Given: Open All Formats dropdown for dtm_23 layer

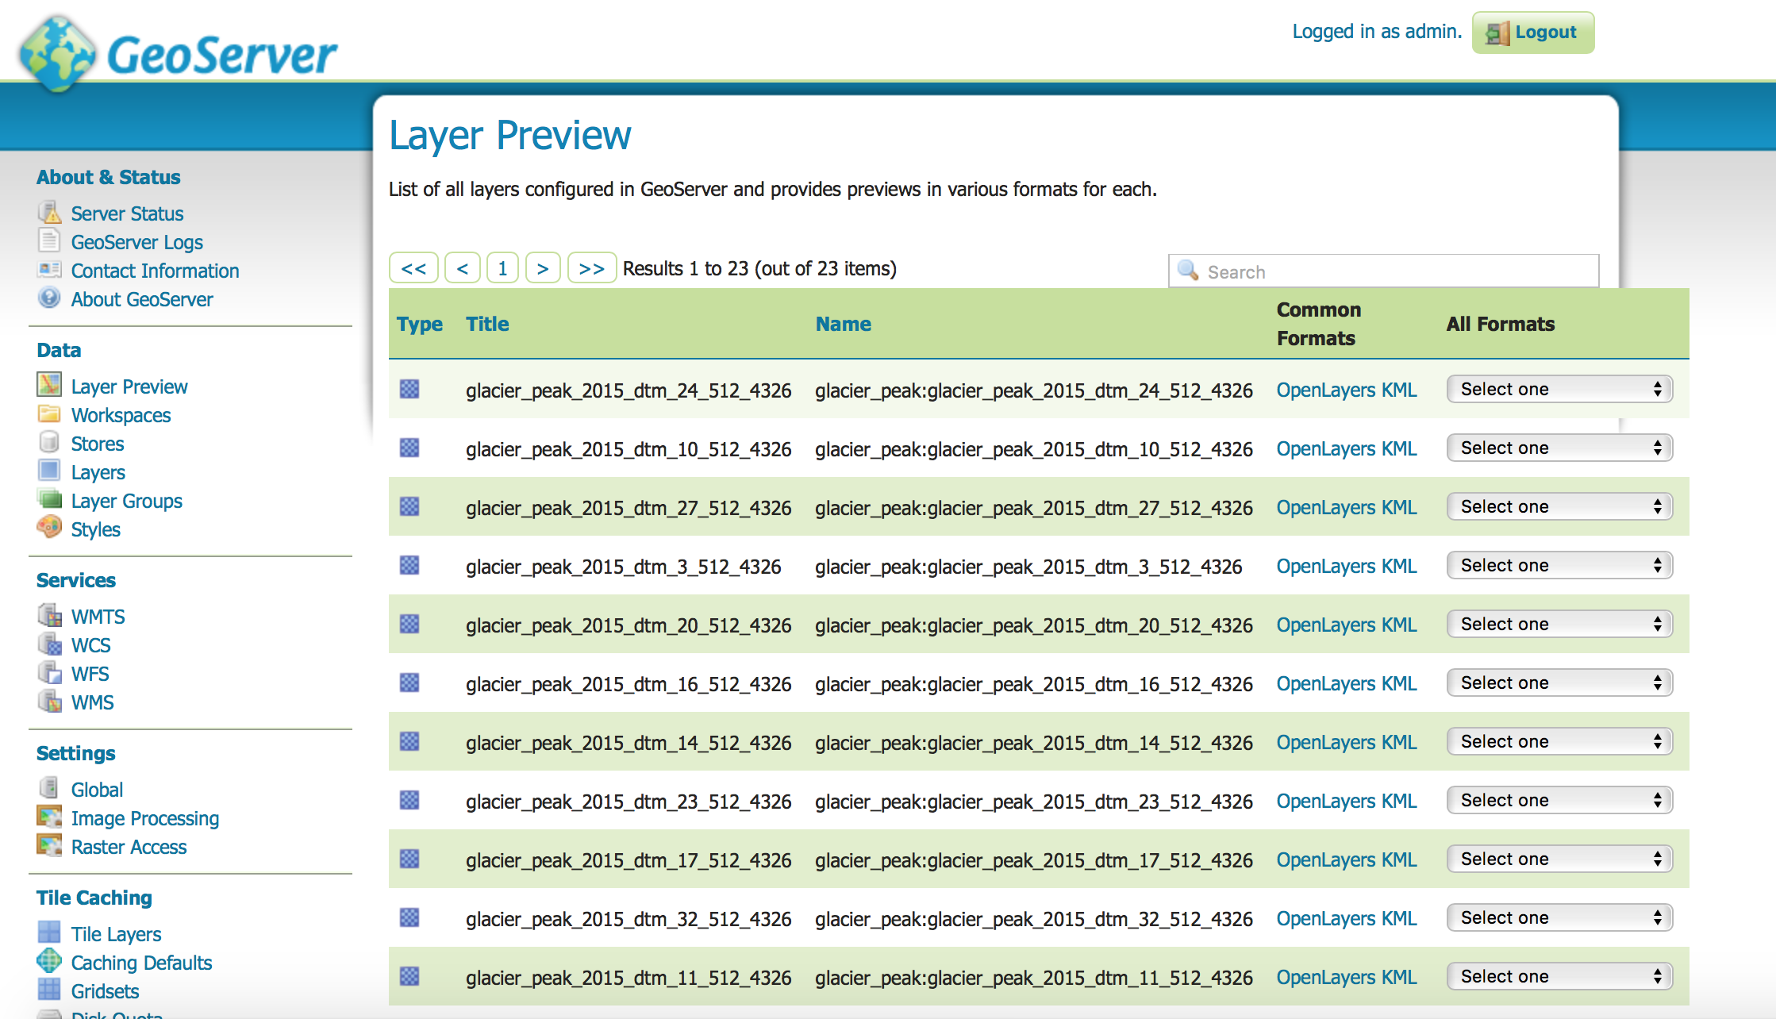Looking at the screenshot, I should pos(1559,800).
